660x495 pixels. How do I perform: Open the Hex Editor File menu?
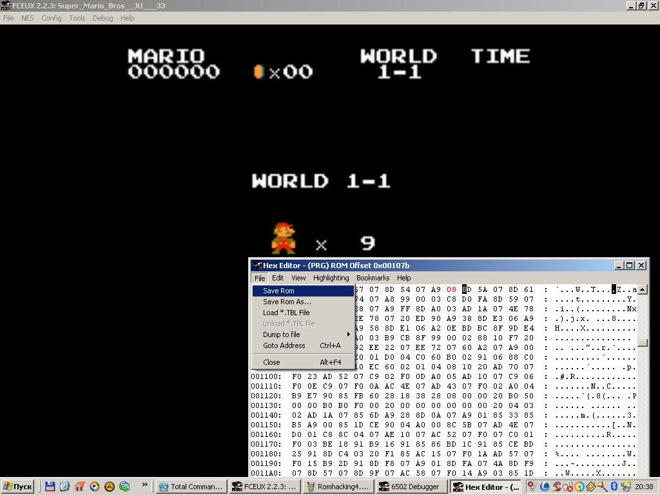(x=260, y=278)
